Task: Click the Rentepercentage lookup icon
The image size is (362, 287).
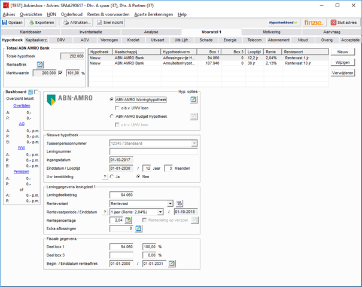Action: point(128,220)
